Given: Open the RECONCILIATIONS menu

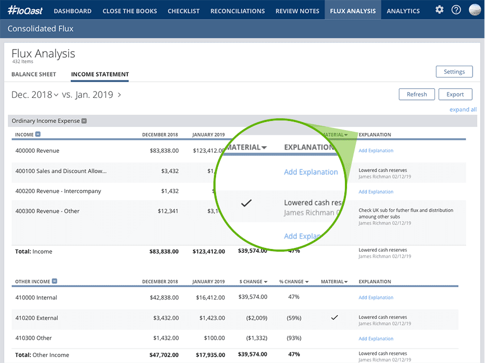Looking at the screenshot, I should tap(238, 11).
